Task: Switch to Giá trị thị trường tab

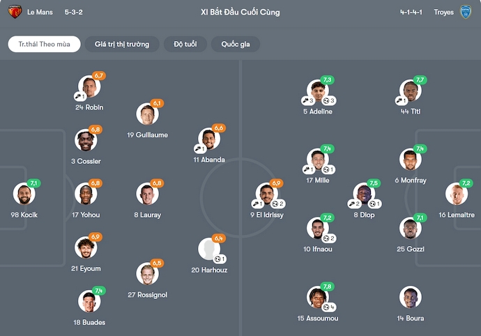Action: [x=122, y=44]
